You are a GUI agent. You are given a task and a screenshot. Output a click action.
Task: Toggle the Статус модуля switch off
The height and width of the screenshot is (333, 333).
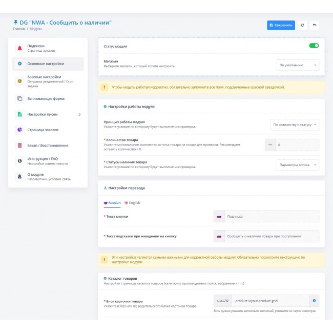pos(314,46)
